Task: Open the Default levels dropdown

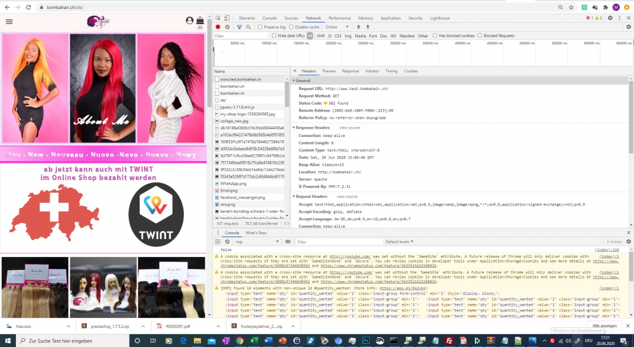Action: [399, 242]
